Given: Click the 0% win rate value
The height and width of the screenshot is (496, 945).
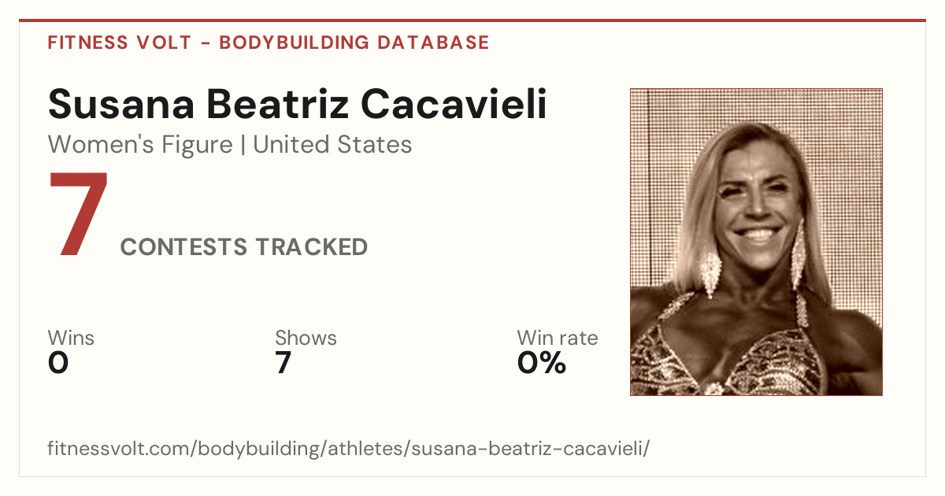Looking at the screenshot, I should coord(542,363).
